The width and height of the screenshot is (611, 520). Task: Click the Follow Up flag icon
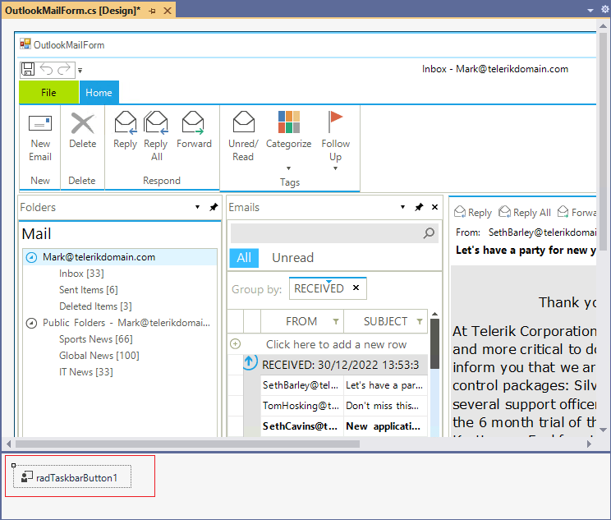point(335,122)
